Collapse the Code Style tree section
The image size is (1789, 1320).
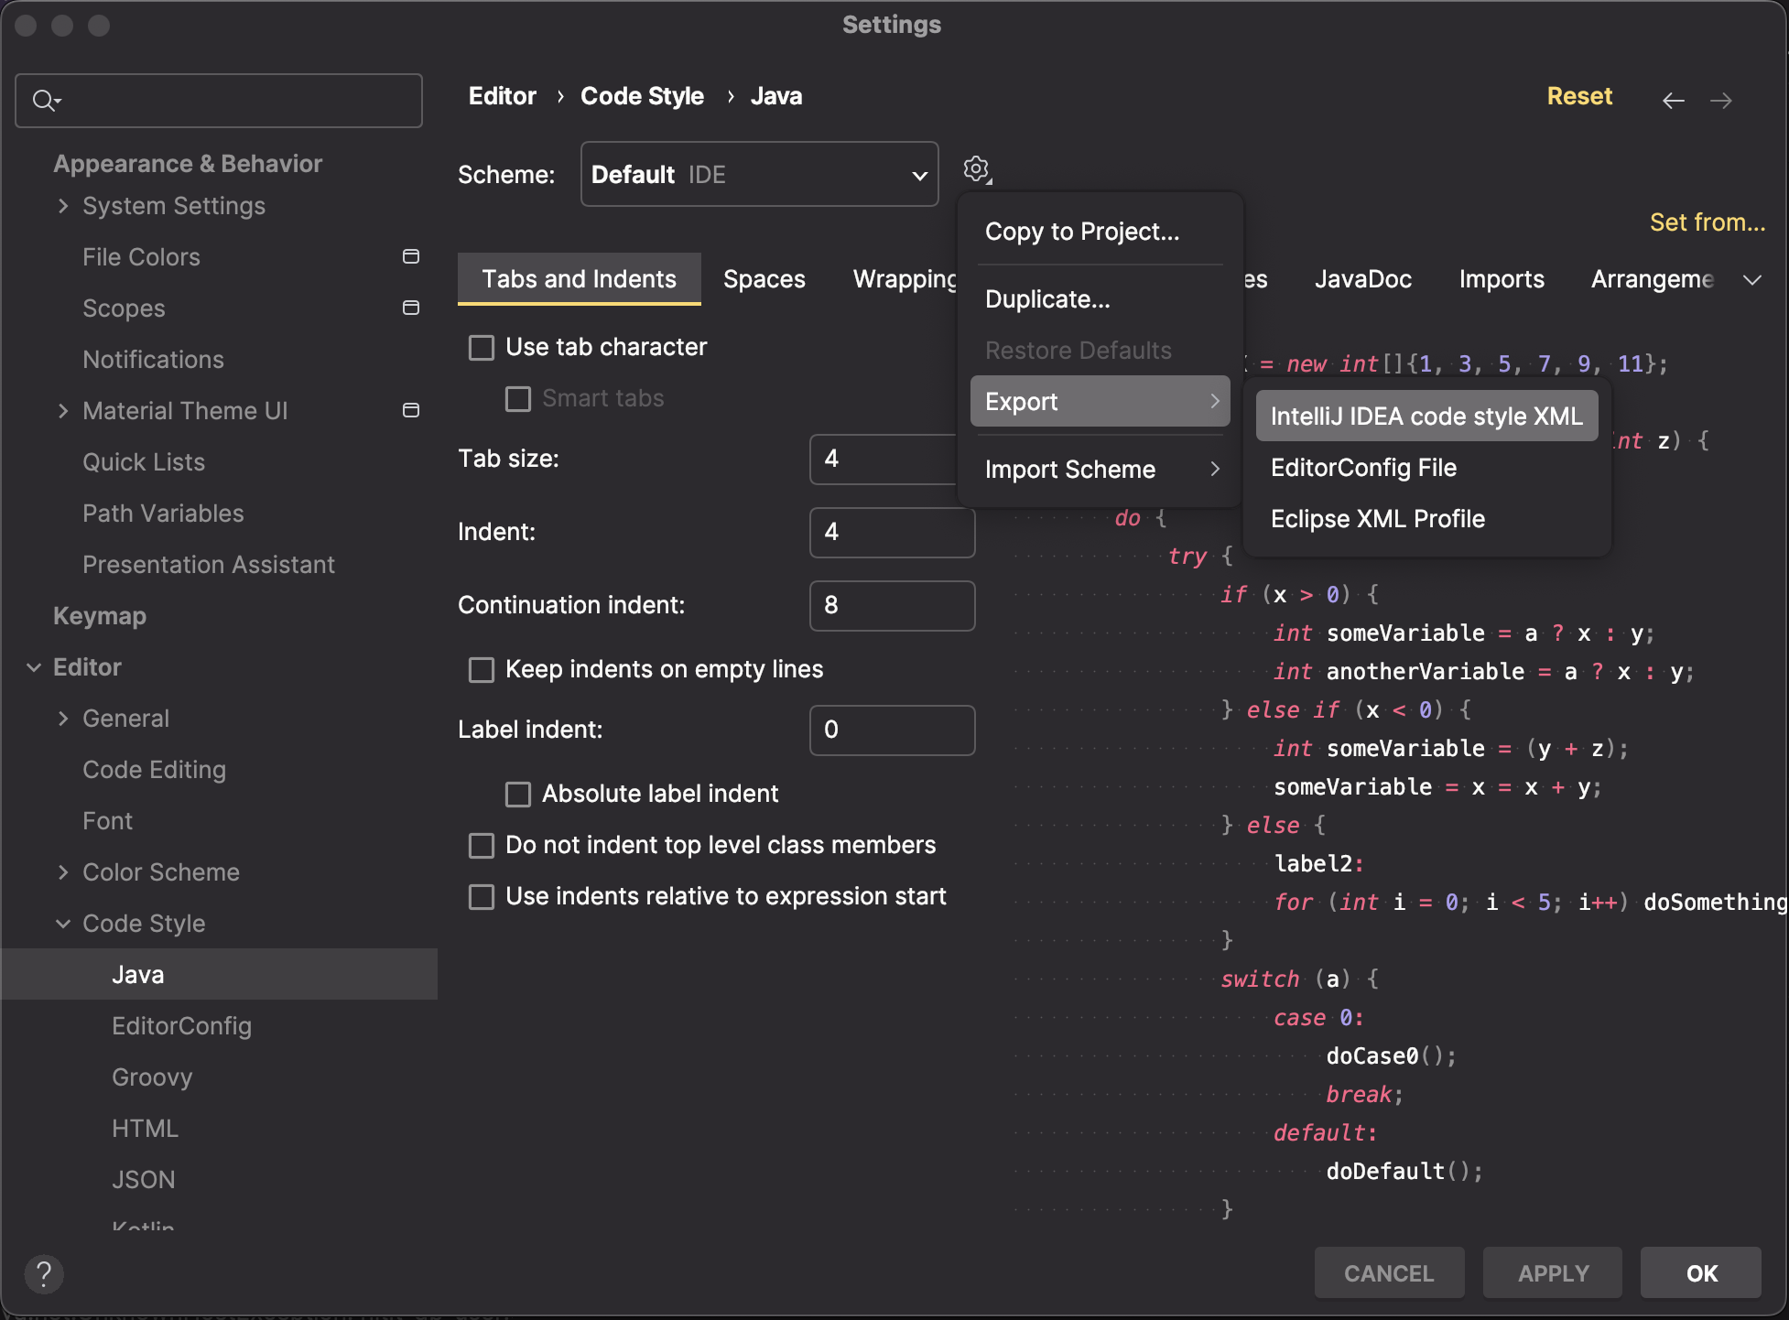coord(62,924)
